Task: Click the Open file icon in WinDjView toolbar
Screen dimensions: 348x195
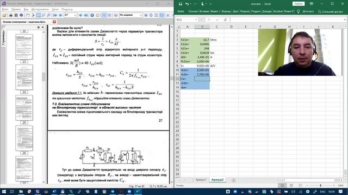Action: [4, 15]
